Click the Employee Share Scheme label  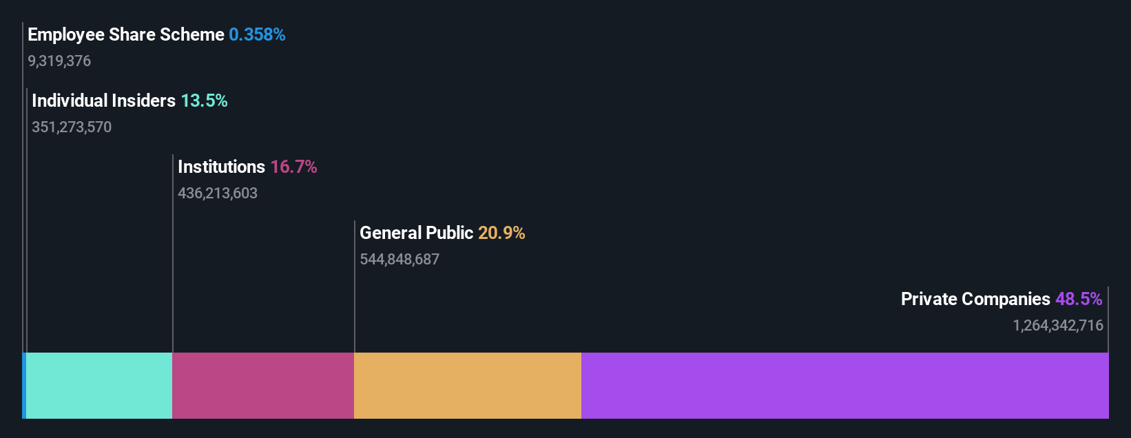pyautogui.click(x=126, y=34)
